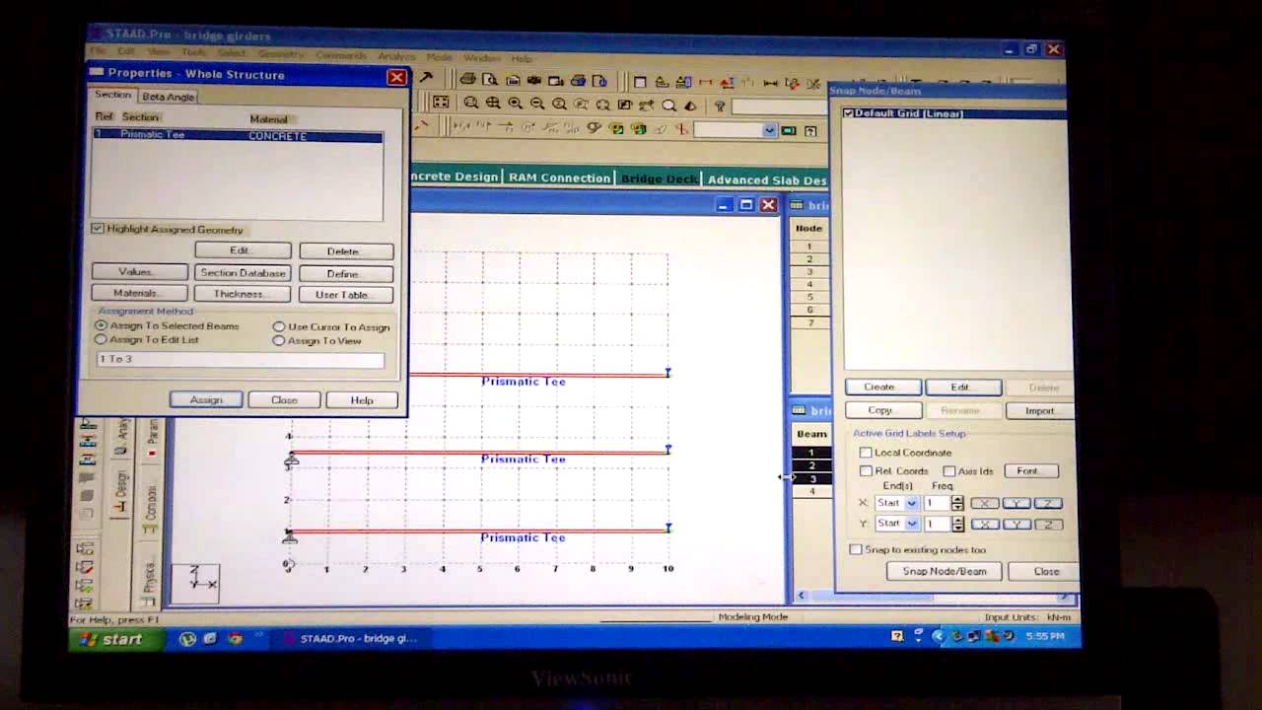Select Use Cursor To Assign radio
The height and width of the screenshot is (710, 1262).
point(279,326)
